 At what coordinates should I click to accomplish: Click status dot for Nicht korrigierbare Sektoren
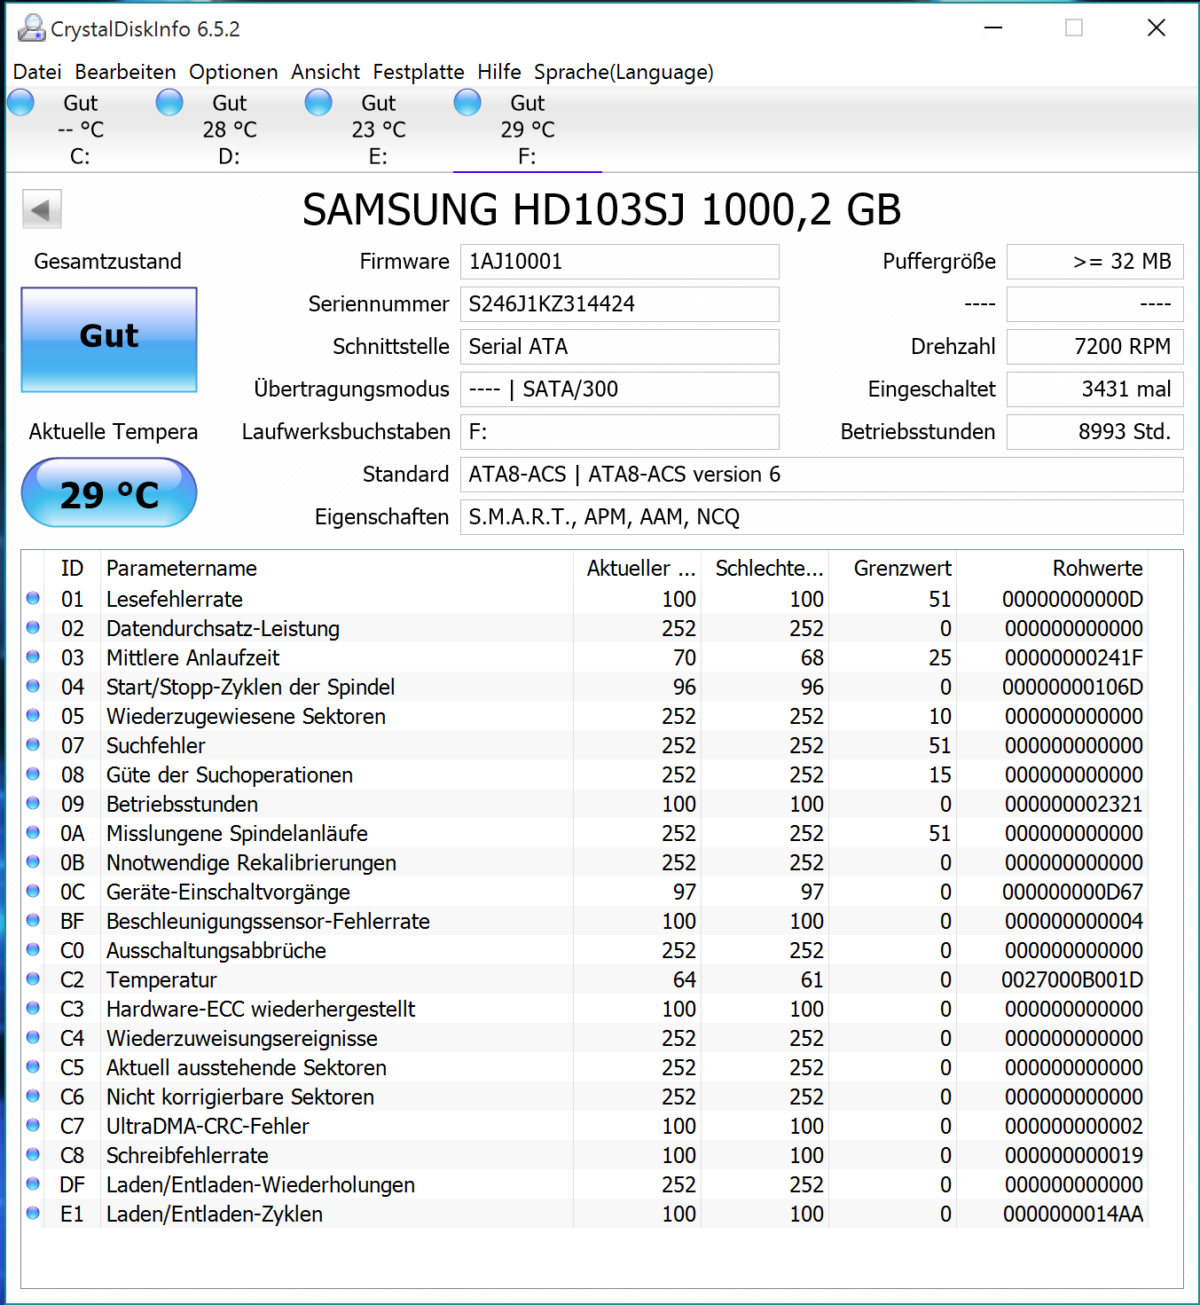(33, 1096)
